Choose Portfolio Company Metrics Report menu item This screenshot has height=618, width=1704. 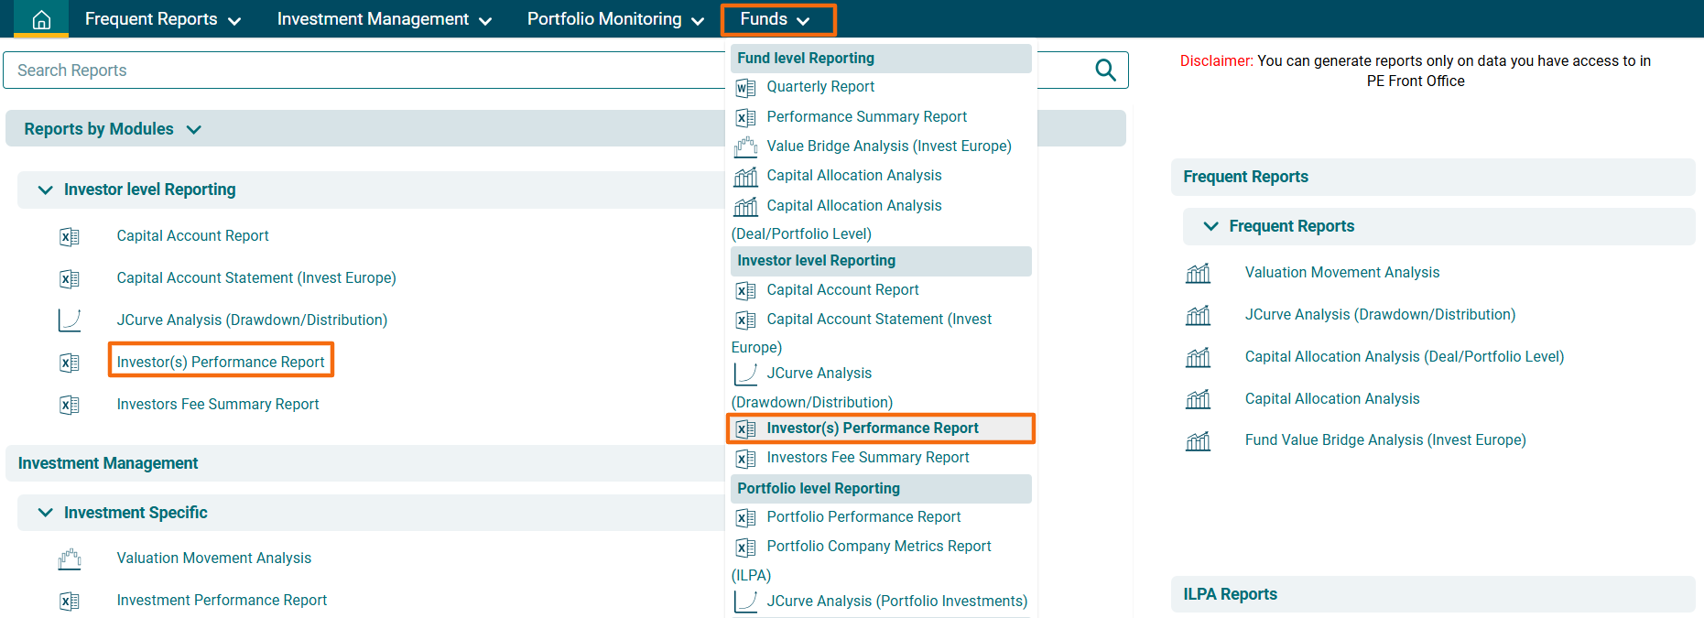(878, 547)
